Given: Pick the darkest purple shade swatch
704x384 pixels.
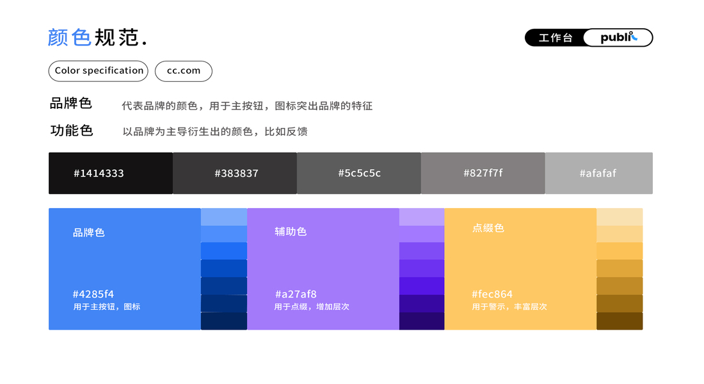Looking at the screenshot, I should [x=422, y=321].
